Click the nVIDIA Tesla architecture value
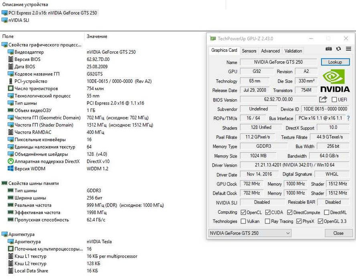This screenshot has height=280, width=356. click(99, 242)
